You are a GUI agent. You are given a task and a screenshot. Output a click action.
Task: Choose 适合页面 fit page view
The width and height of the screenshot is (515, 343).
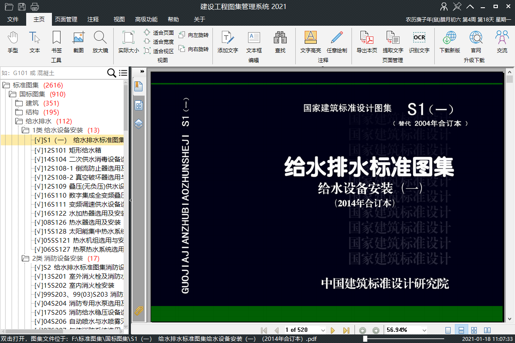[158, 33]
